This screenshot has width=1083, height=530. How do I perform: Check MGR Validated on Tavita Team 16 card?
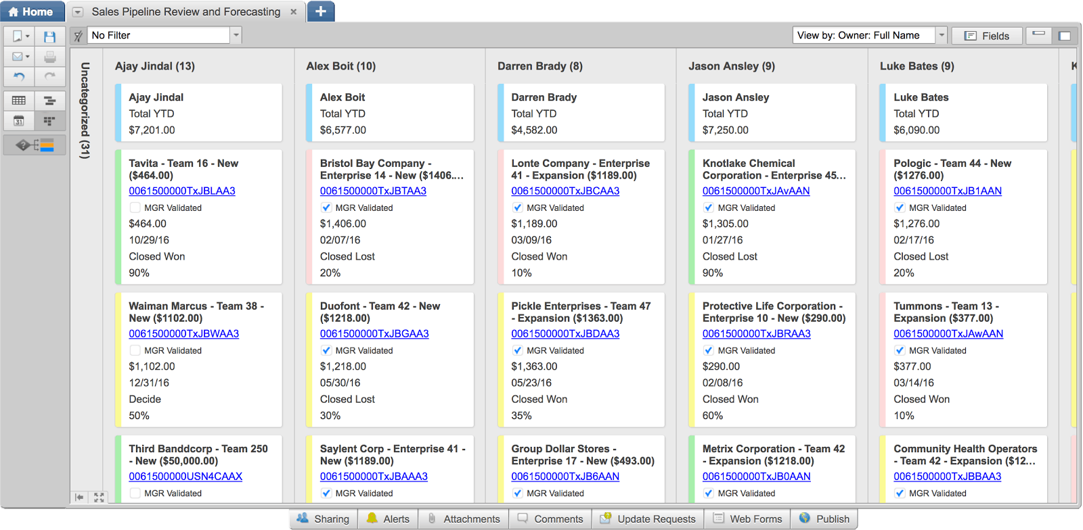[x=135, y=208]
